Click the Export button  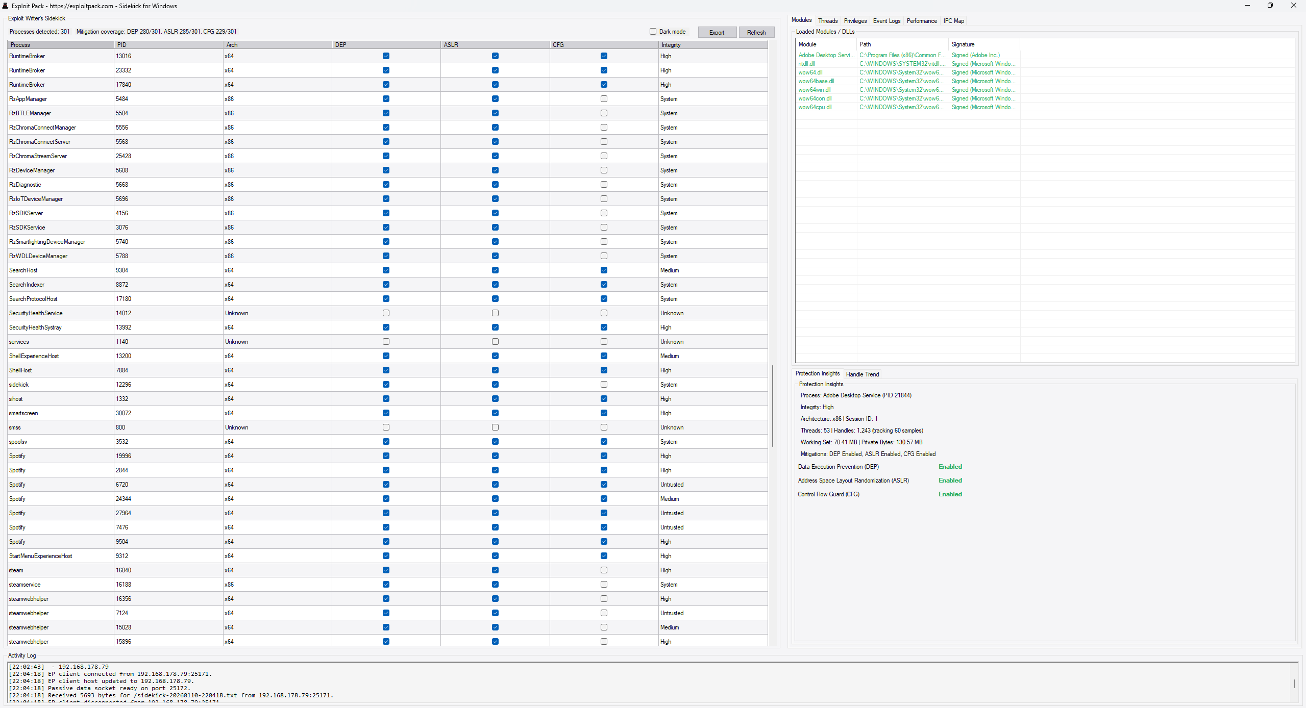(717, 33)
